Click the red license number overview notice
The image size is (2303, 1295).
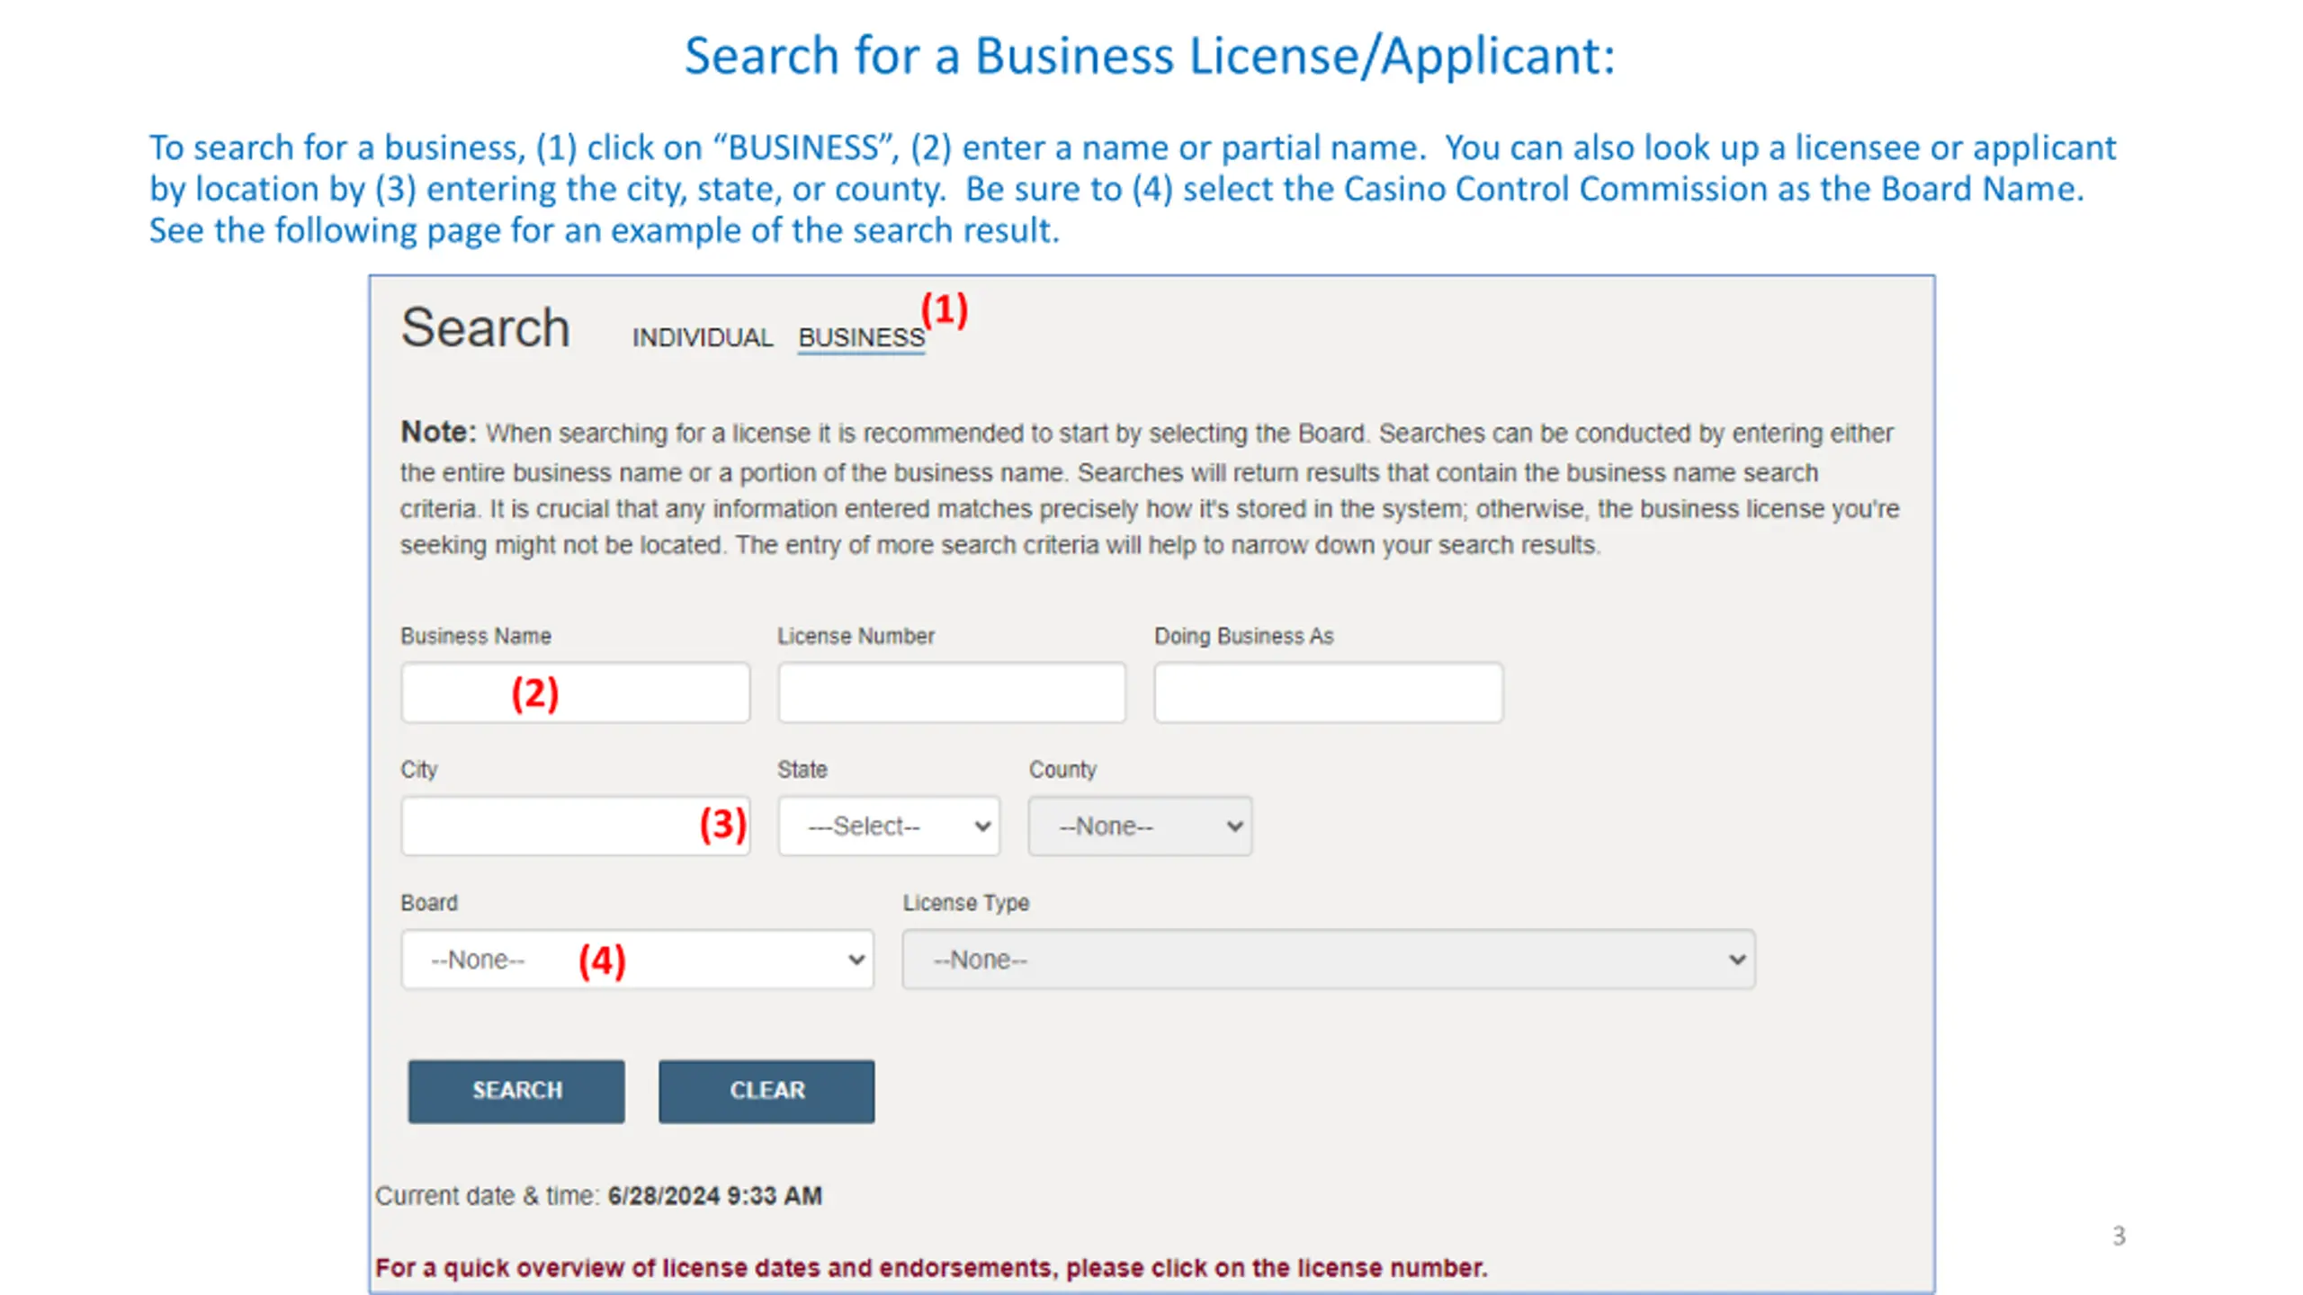click(x=932, y=1268)
